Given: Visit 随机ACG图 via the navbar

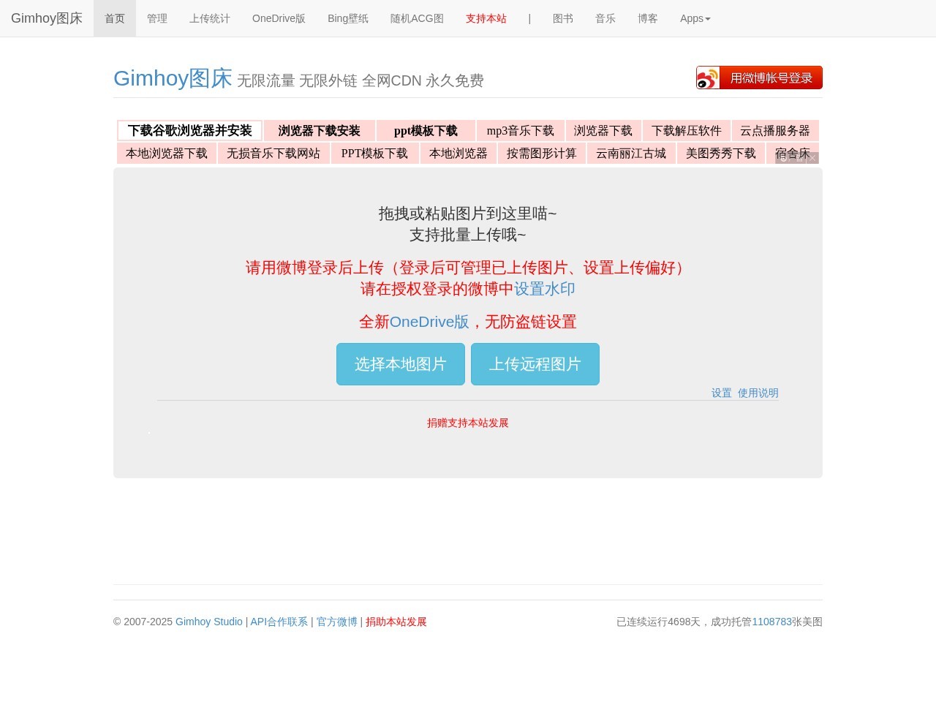Looking at the screenshot, I should [417, 18].
